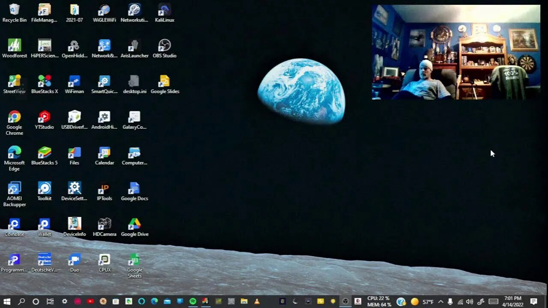The height and width of the screenshot is (308, 548).
Task: Open the HiPER Scientific calculator shortcut
Action: (x=45, y=48)
